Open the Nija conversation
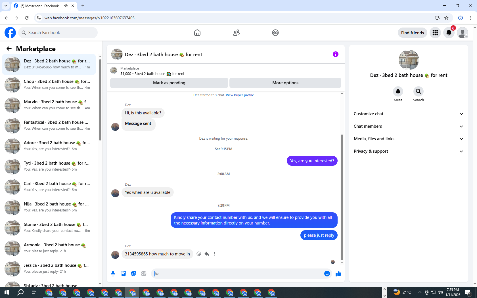 click(x=49, y=207)
